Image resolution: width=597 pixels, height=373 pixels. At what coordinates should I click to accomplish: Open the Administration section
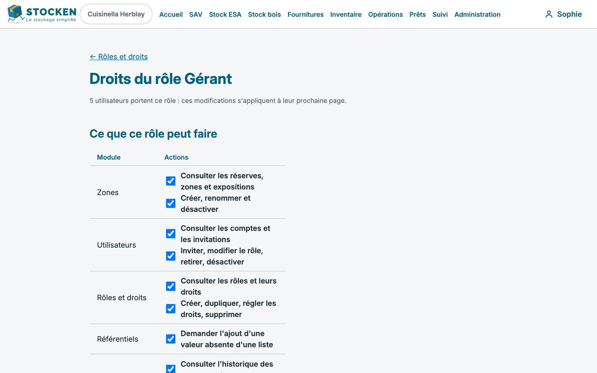click(478, 15)
